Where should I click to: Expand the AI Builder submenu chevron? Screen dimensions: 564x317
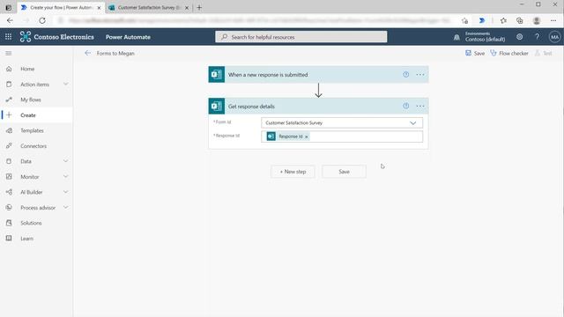pos(65,192)
